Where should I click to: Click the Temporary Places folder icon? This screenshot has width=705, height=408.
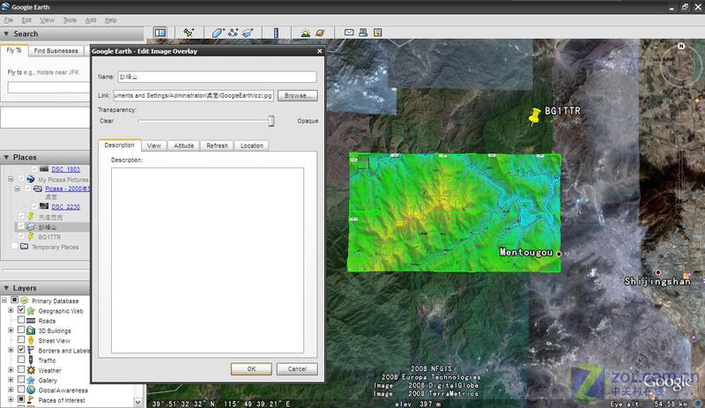[x=25, y=247]
